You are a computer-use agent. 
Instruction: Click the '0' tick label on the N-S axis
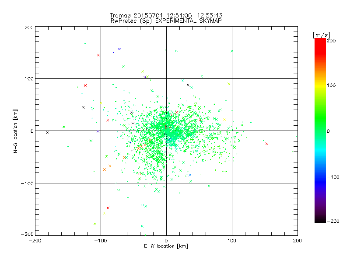point(32,131)
